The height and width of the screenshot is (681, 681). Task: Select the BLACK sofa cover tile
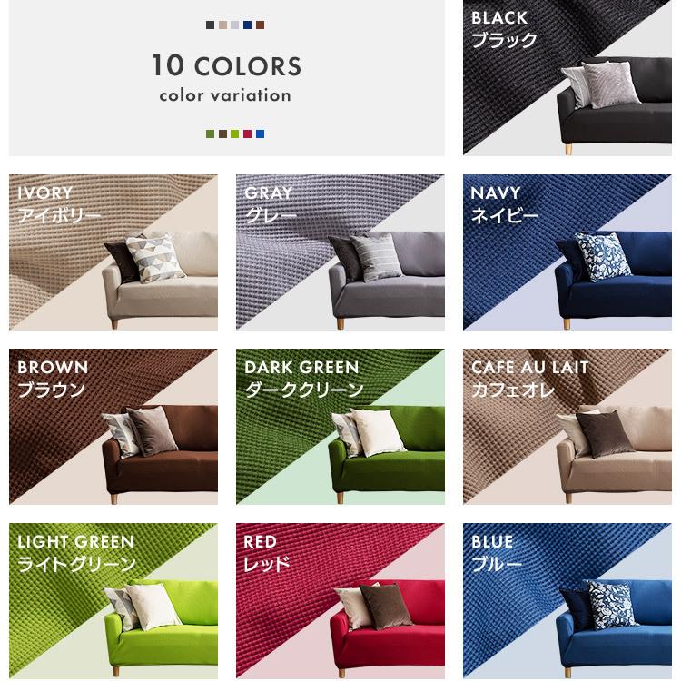pos(567,77)
